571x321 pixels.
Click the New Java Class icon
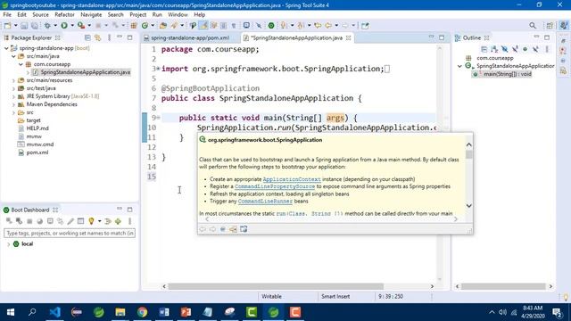[x=145, y=26]
